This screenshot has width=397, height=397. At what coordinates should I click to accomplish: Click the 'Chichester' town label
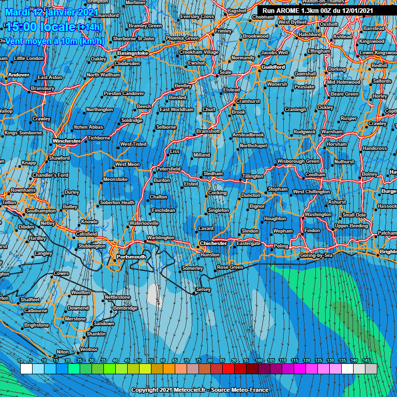pyautogui.click(x=213, y=243)
